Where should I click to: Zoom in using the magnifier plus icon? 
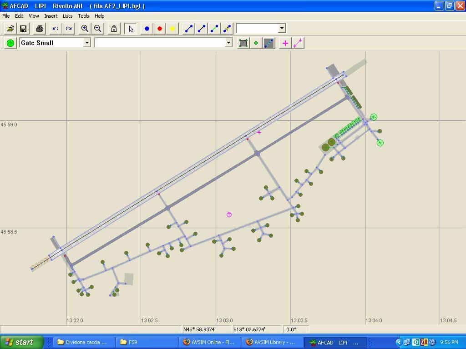click(x=85, y=29)
